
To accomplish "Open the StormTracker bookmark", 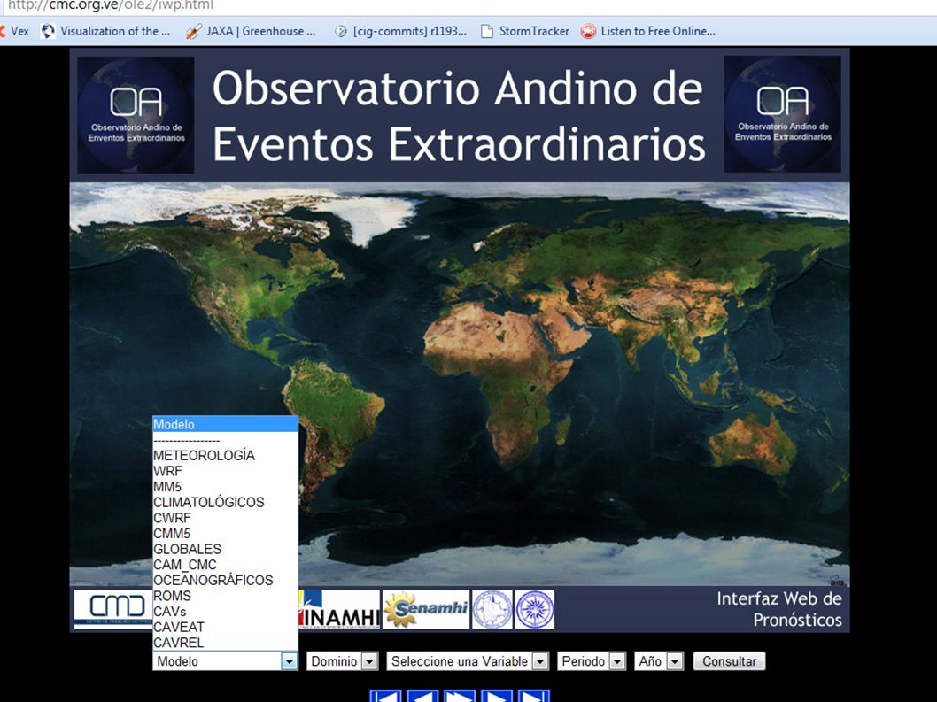I will pyautogui.click(x=525, y=31).
